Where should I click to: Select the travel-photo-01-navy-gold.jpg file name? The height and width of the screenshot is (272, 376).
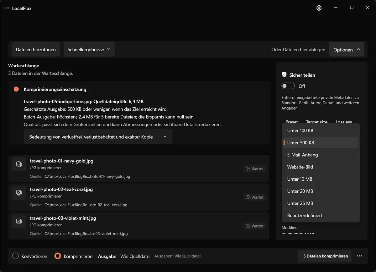tap(61, 161)
